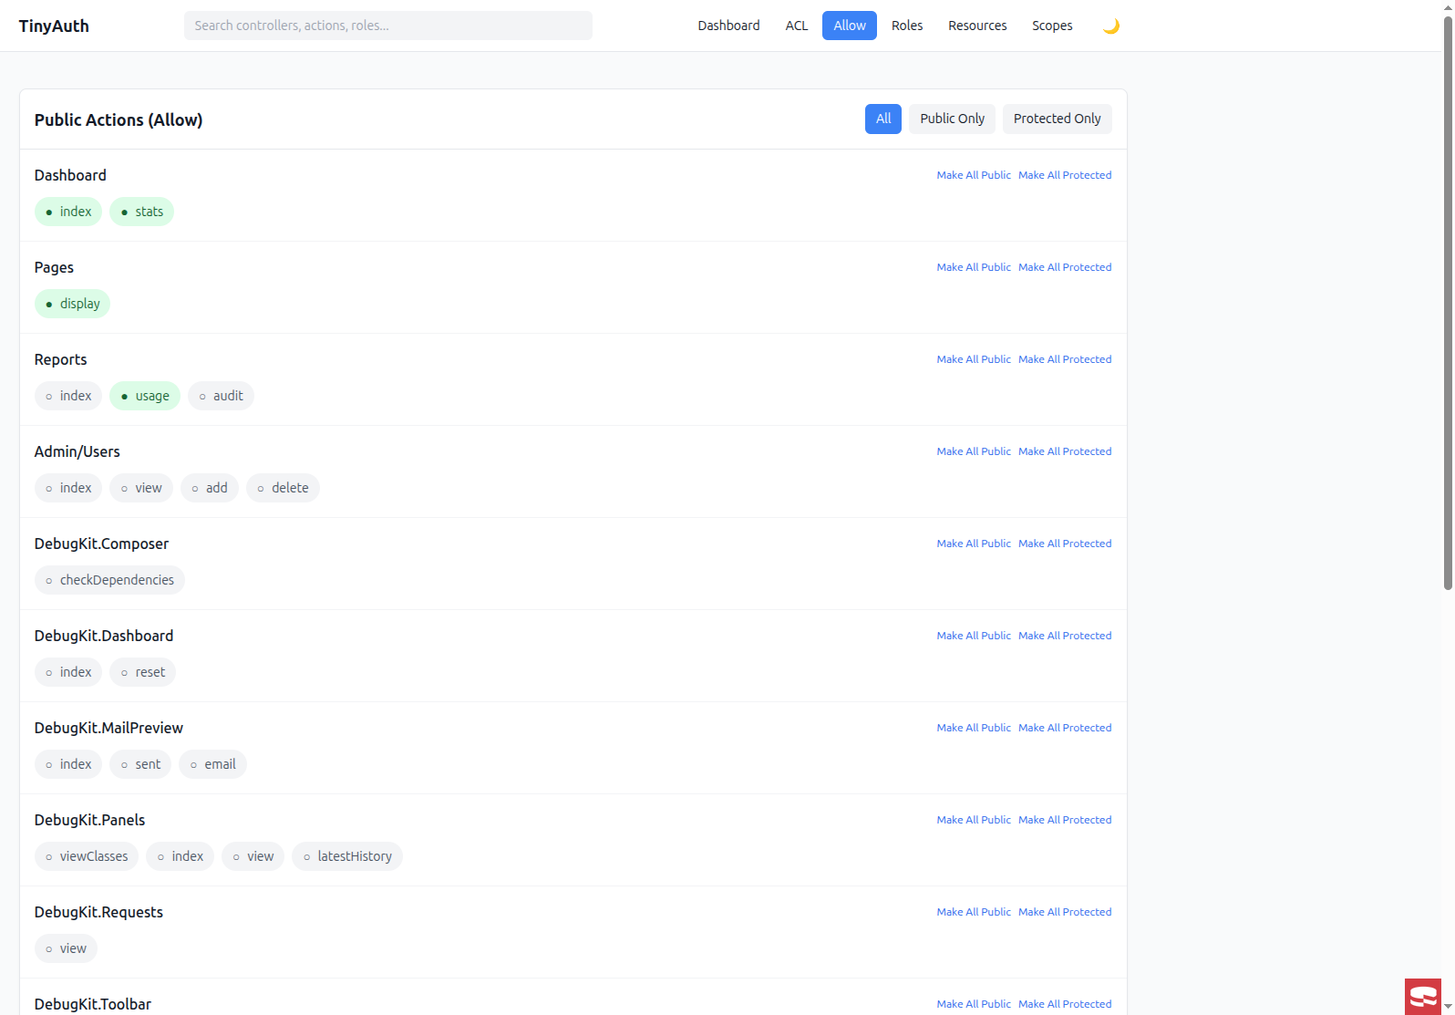This screenshot has height=1015, width=1455.
Task: Make All Protected for Pages
Action: pos(1065,267)
